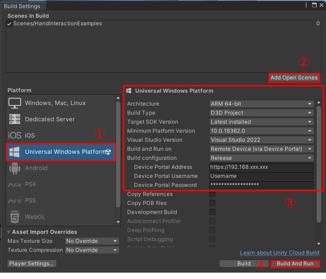Collapse the Asset Import Overrides section
This screenshot has height=279, width=326.
click(x=8, y=232)
